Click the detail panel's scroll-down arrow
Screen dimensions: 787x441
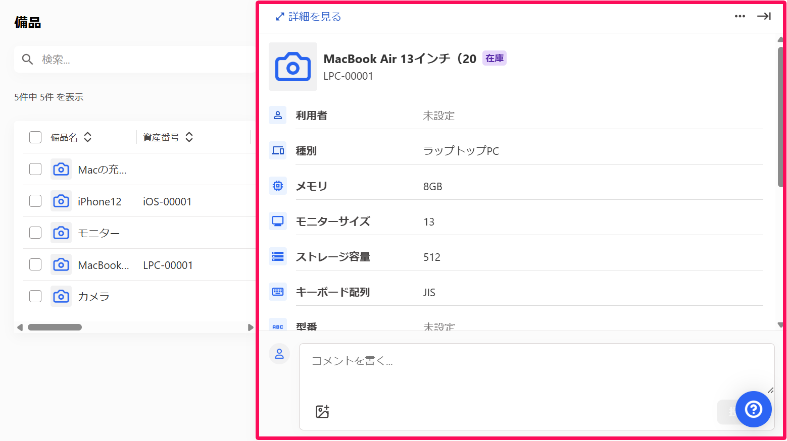click(x=780, y=325)
